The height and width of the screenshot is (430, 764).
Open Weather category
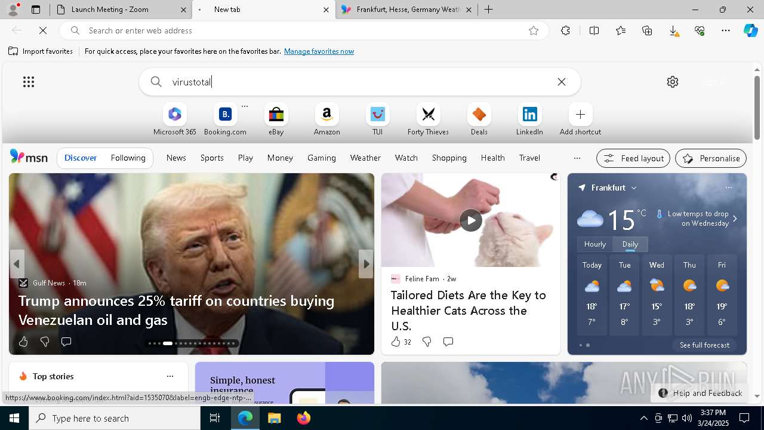tap(365, 158)
